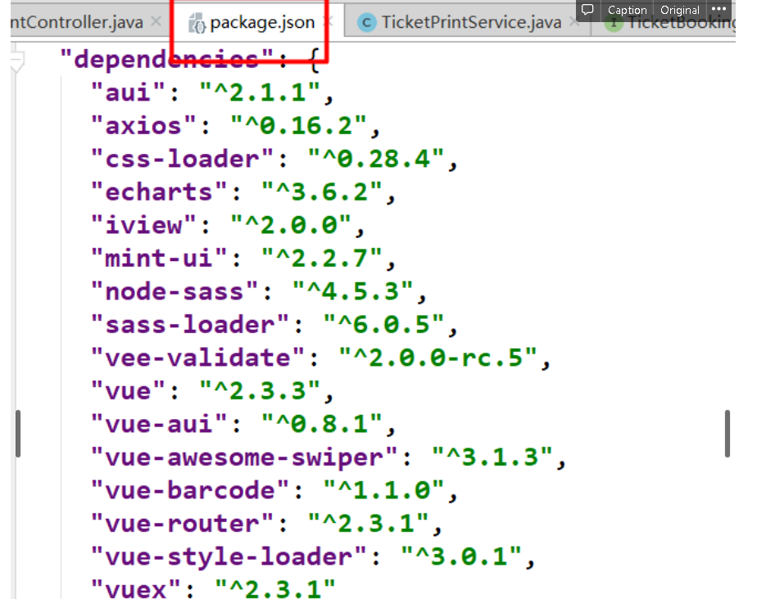Switch to the package.json tab

click(262, 22)
